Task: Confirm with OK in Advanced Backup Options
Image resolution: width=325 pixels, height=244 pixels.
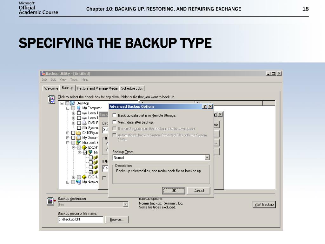Action: (x=174, y=191)
